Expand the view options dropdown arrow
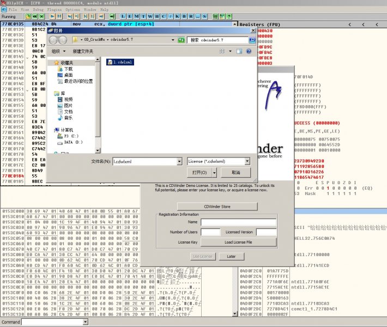Viewport: 387px width, 327px height. click(230, 51)
